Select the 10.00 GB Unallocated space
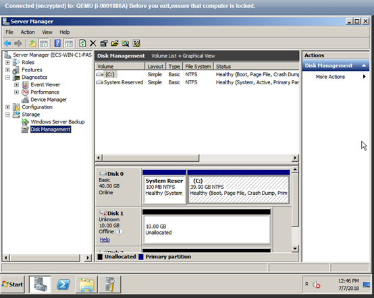 click(x=207, y=230)
